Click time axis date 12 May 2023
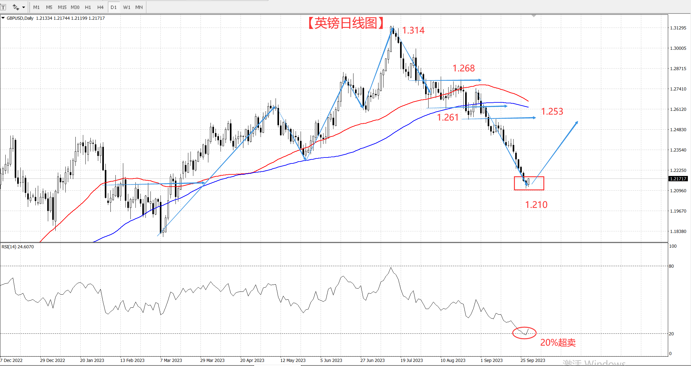This screenshot has width=691, height=366. tap(293, 360)
